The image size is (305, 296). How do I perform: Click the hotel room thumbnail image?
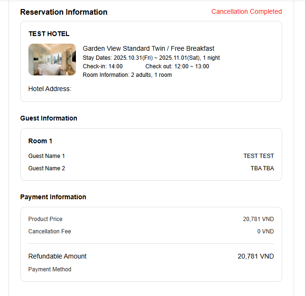coord(52,60)
